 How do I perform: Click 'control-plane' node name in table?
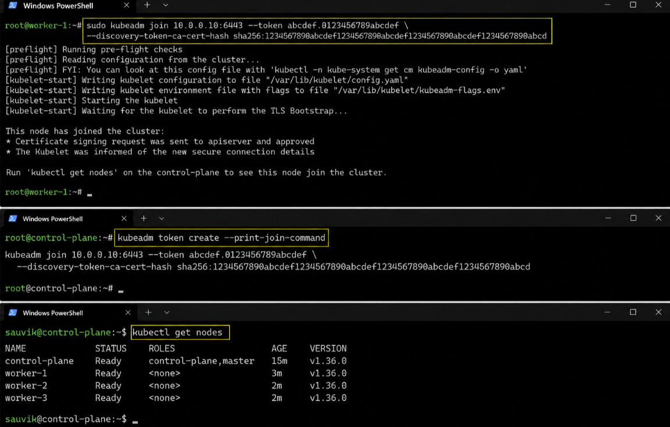pyautogui.click(x=40, y=361)
